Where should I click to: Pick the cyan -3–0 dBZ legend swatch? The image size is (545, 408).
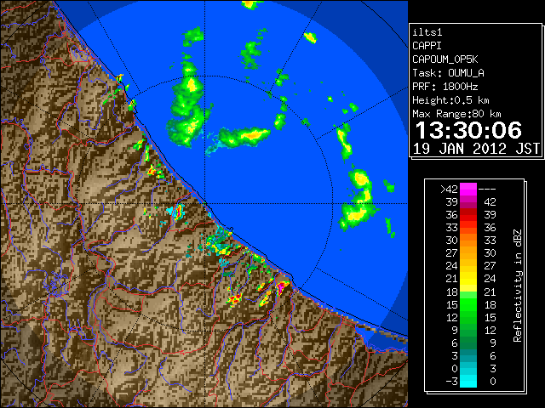click(x=468, y=381)
